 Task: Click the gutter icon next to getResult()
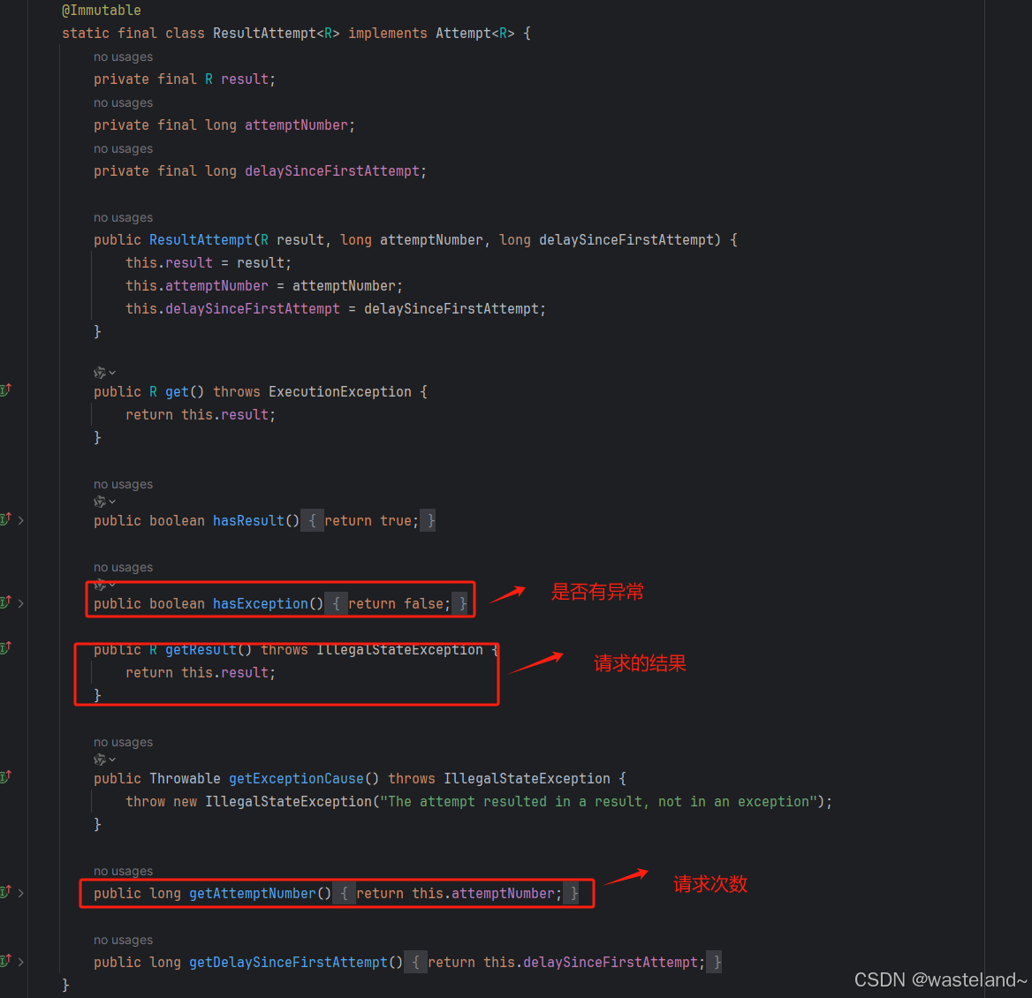(4, 648)
